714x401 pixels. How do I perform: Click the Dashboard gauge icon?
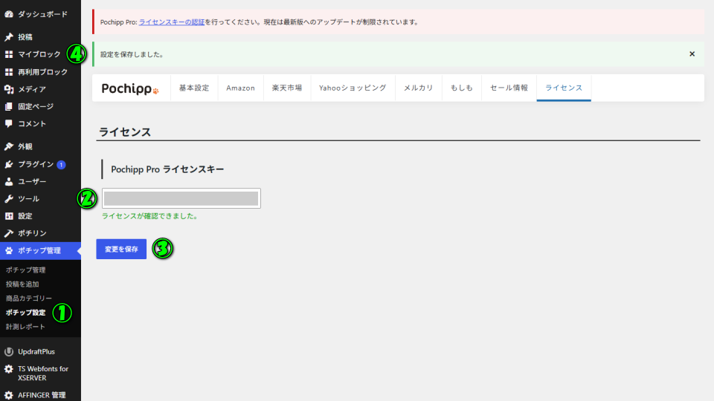pos(9,14)
